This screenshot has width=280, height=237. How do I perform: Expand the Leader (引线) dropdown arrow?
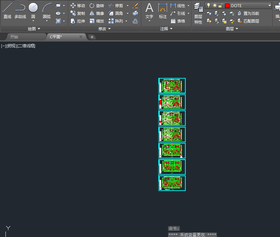click(x=188, y=13)
